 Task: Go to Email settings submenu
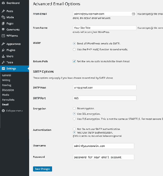(5, 105)
